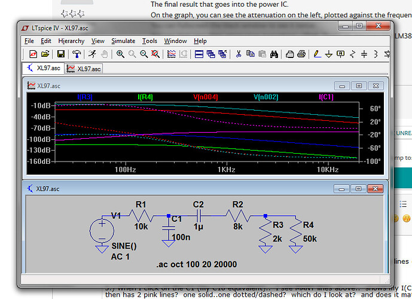
Task: Click the Control Panel hammer icon
Action: [x=76, y=54]
